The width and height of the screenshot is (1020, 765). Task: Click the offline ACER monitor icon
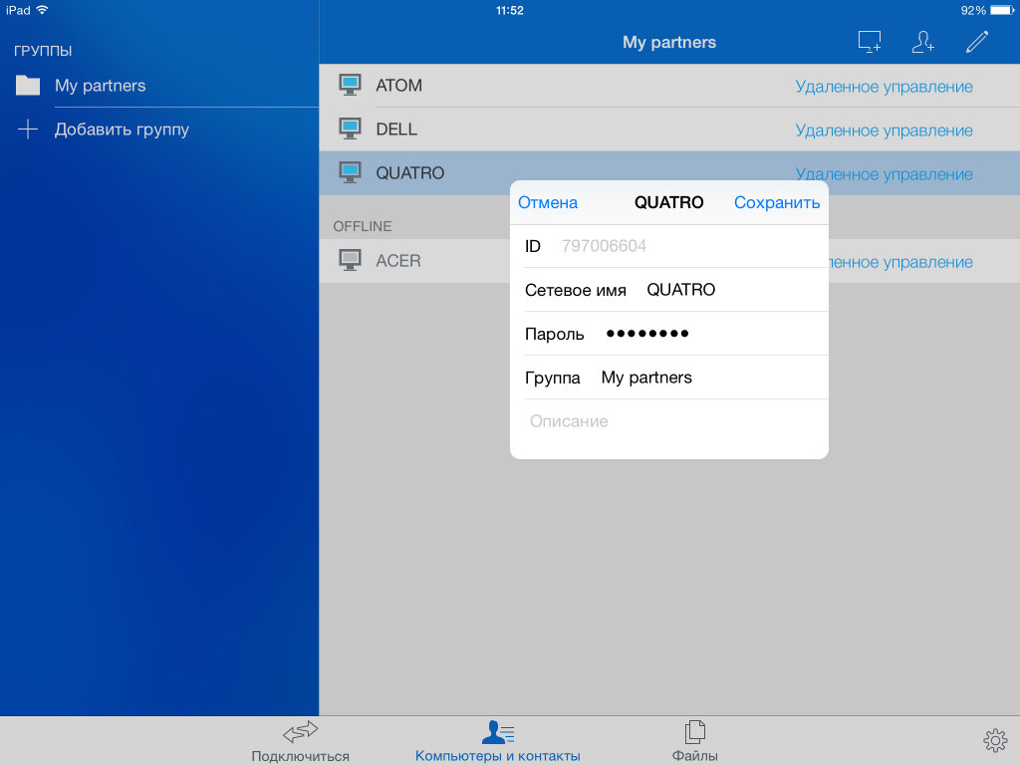click(350, 261)
